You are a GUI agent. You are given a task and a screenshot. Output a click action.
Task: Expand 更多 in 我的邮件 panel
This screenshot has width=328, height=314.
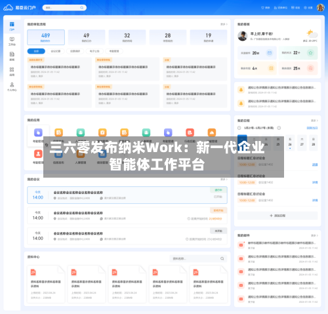tap(314, 235)
